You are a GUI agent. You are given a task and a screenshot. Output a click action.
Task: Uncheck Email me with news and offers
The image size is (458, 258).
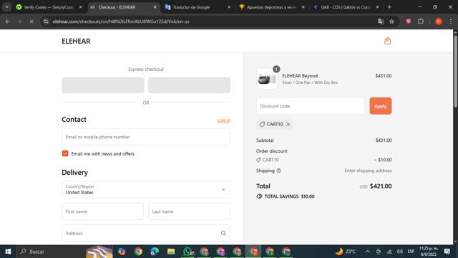(x=65, y=153)
